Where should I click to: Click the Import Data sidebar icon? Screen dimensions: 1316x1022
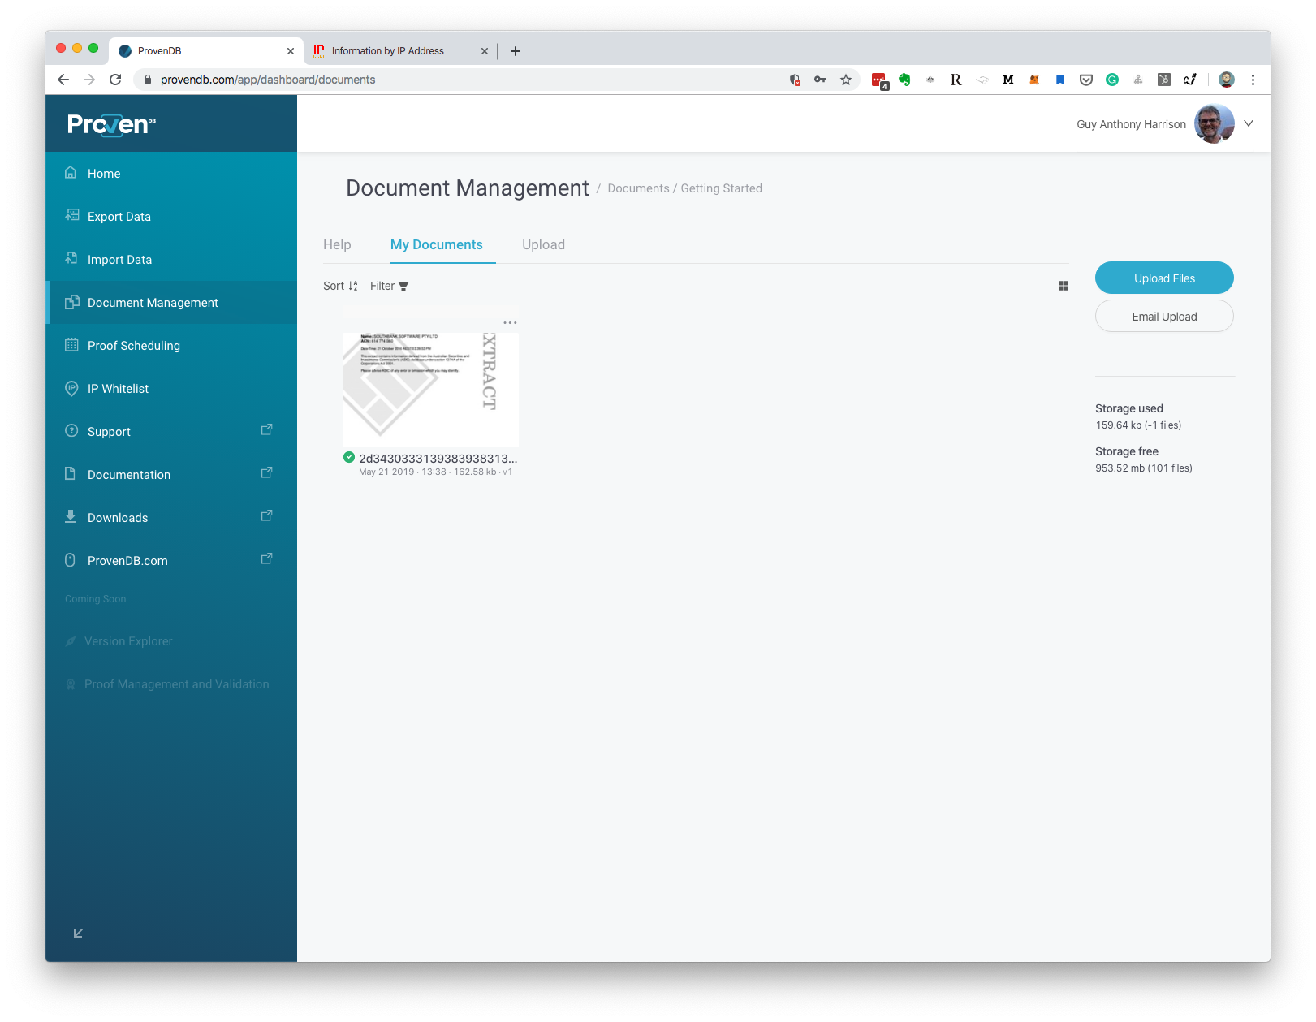[71, 259]
